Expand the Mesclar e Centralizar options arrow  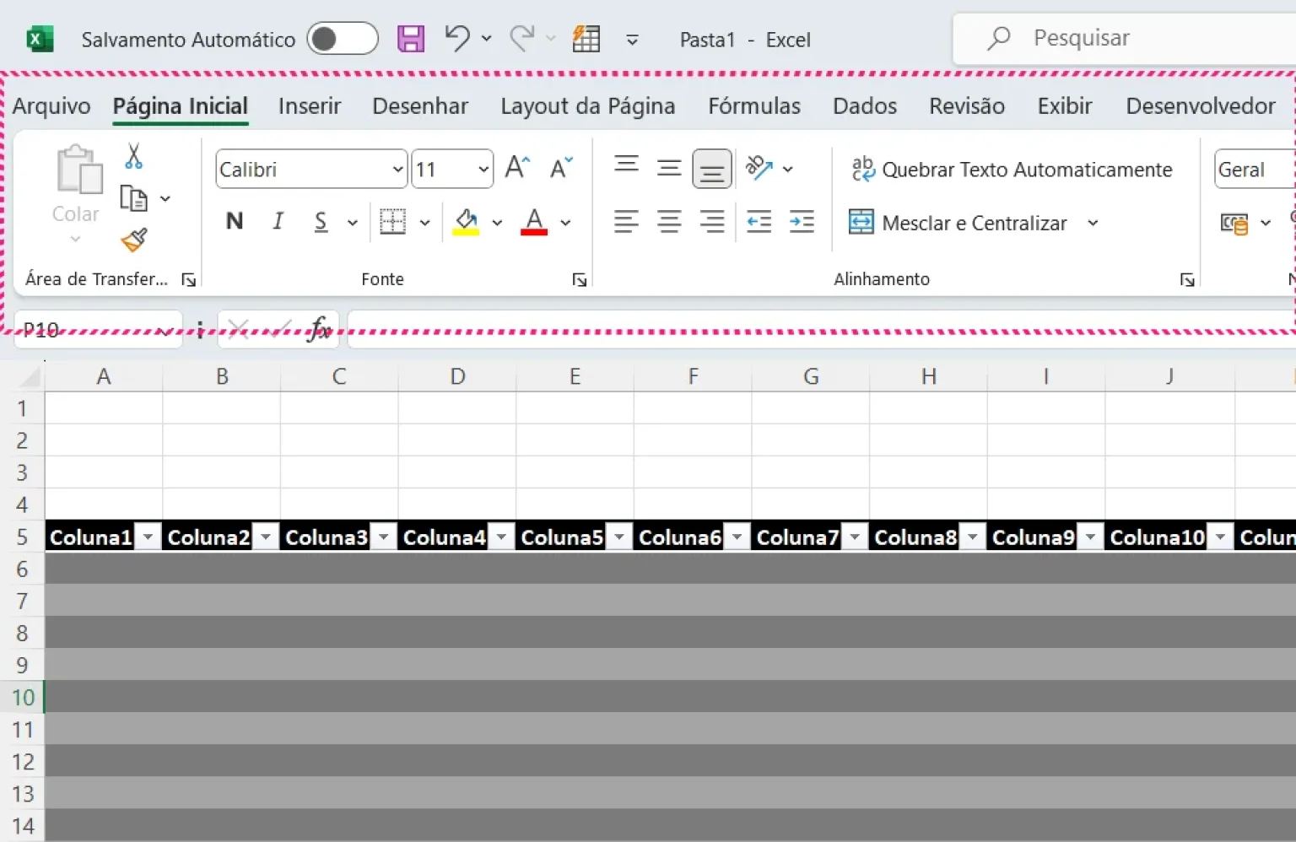(x=1093, y=223)
